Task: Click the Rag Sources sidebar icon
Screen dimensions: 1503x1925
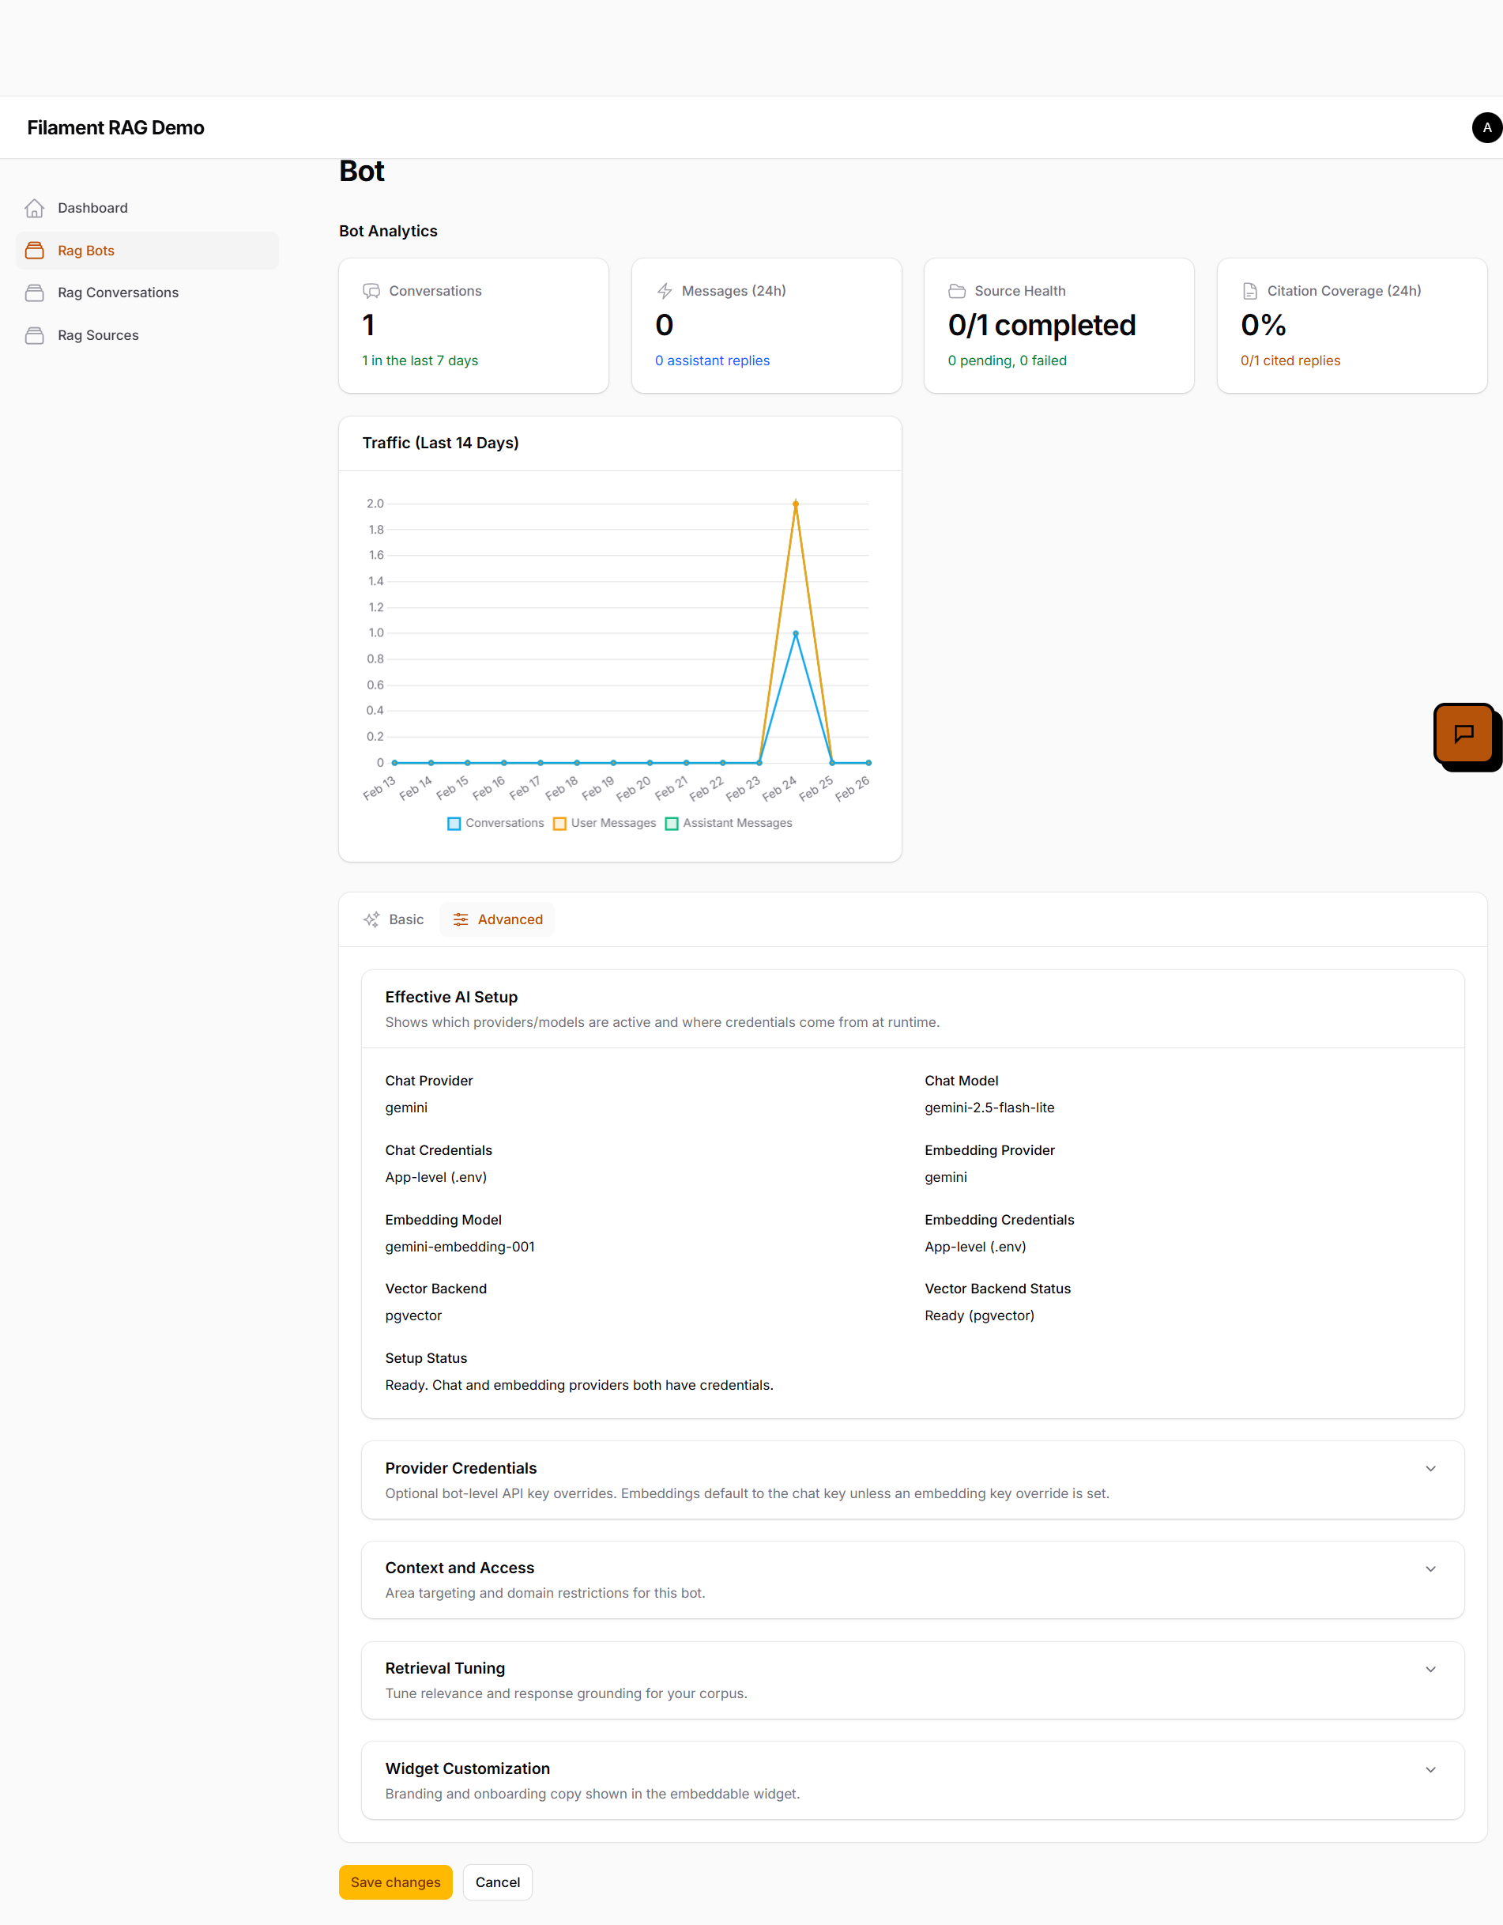Action: tap(36, 335)
